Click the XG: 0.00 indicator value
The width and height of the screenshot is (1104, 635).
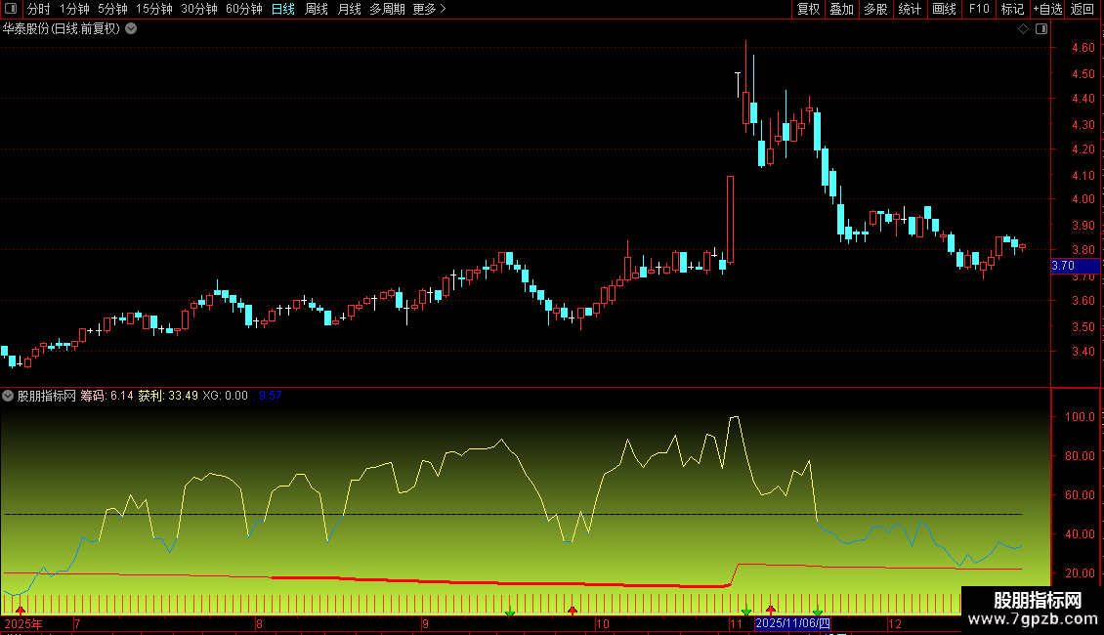(x=226, y=396)
